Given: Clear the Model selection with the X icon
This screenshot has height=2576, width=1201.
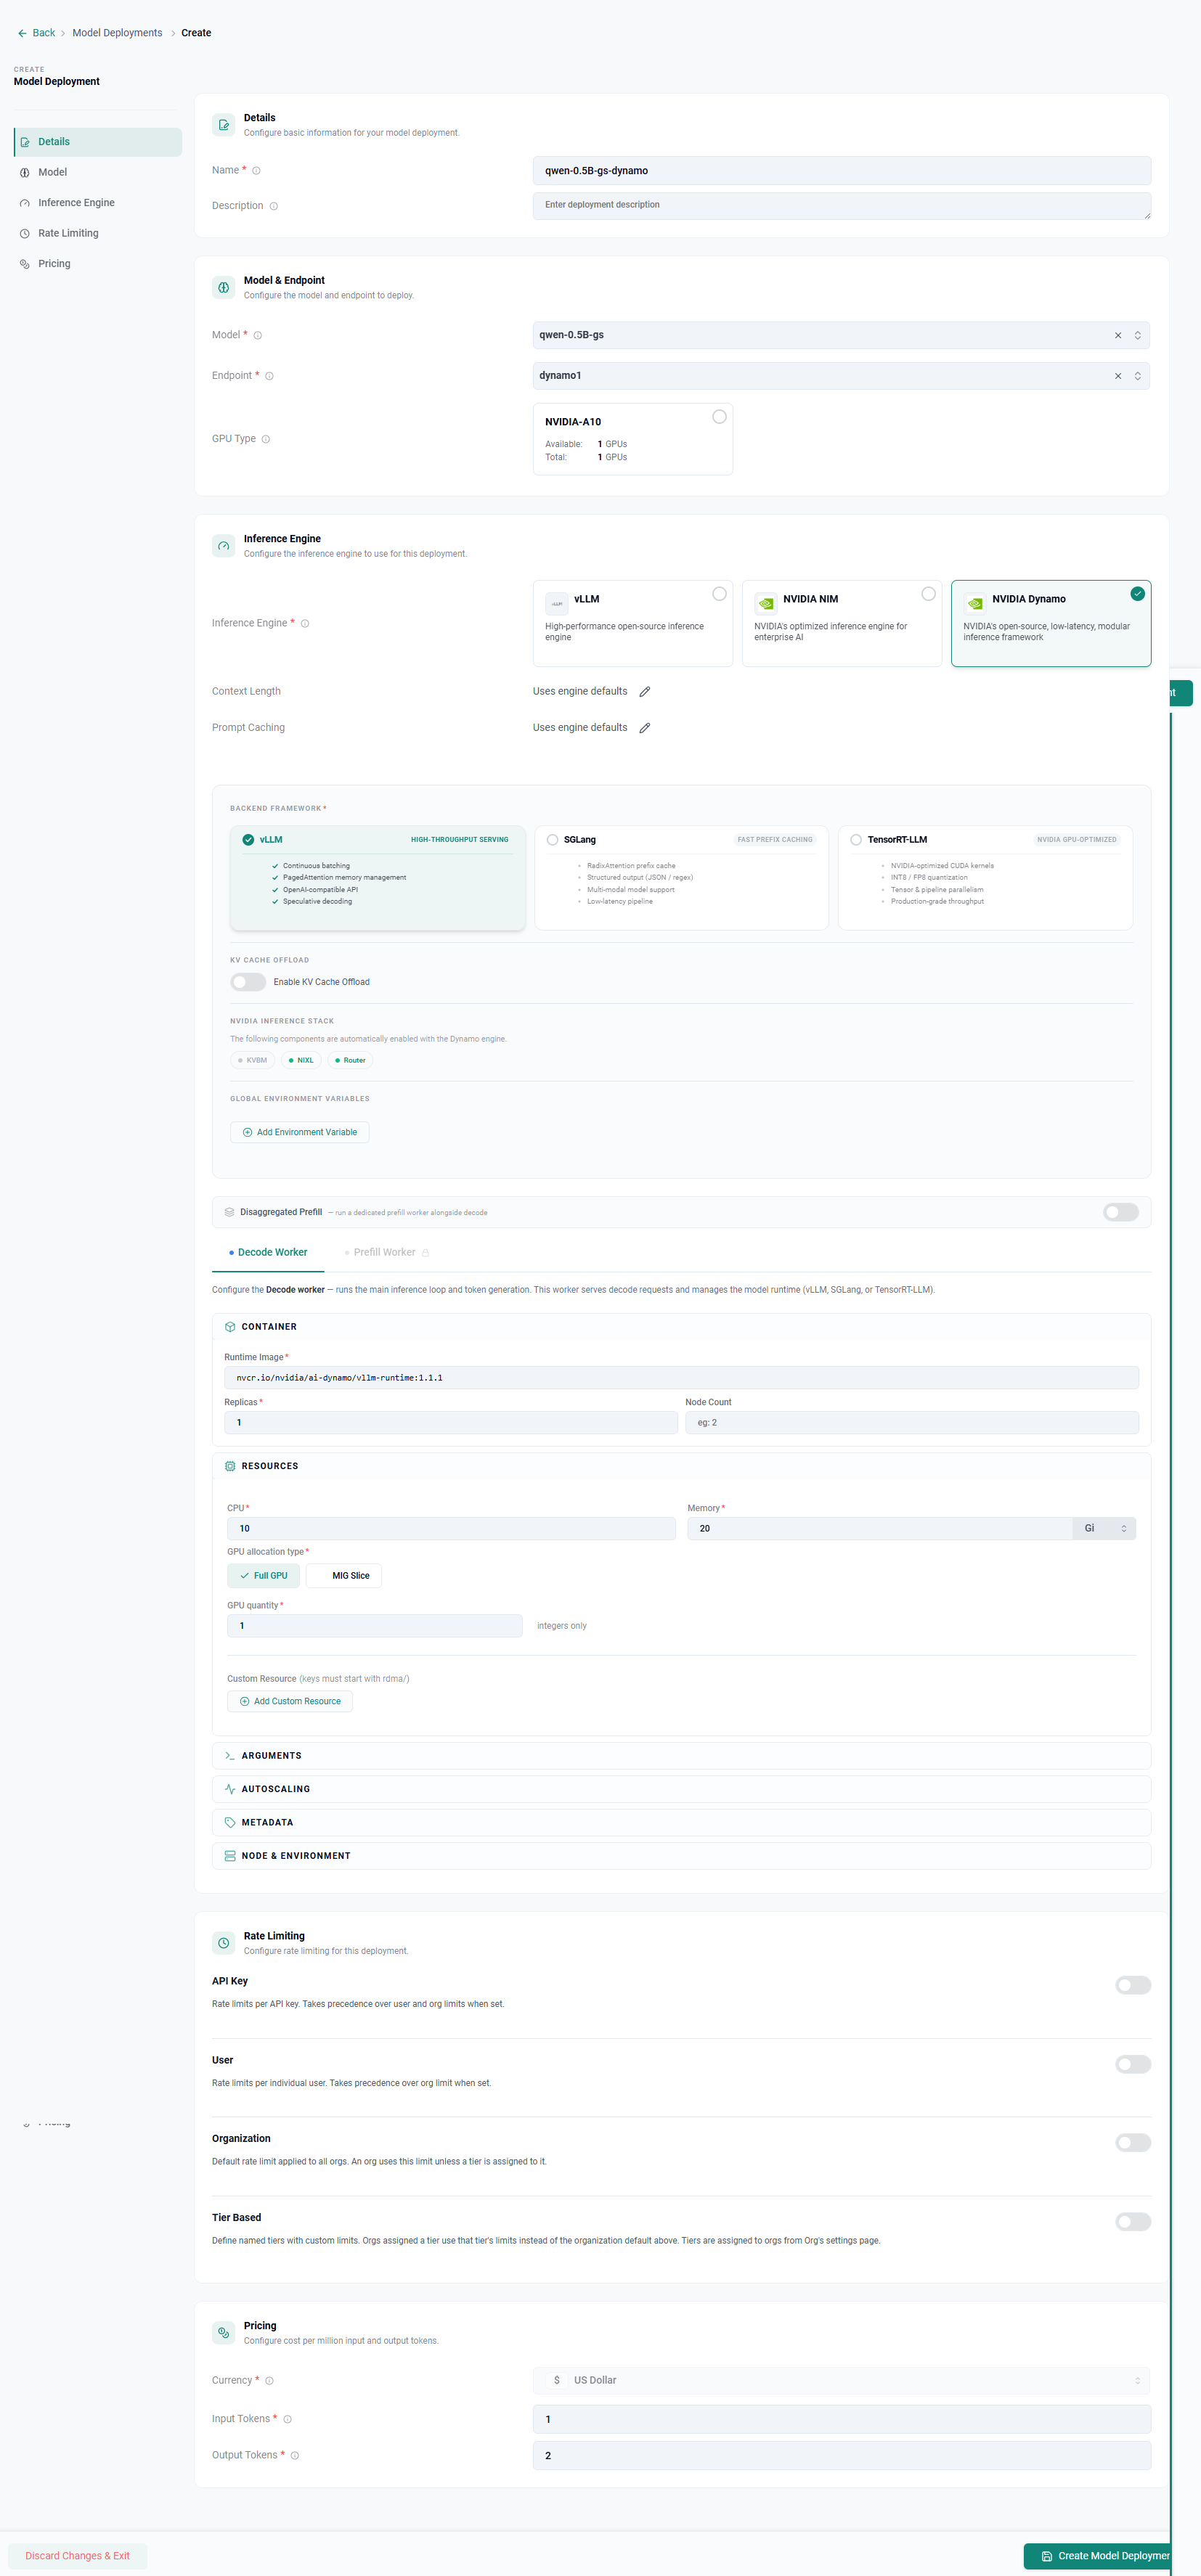Looking at the screenshot, I should click(1118, 335).
